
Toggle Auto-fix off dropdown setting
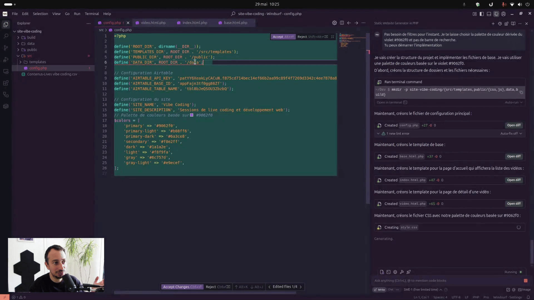(x=511, y=134)
